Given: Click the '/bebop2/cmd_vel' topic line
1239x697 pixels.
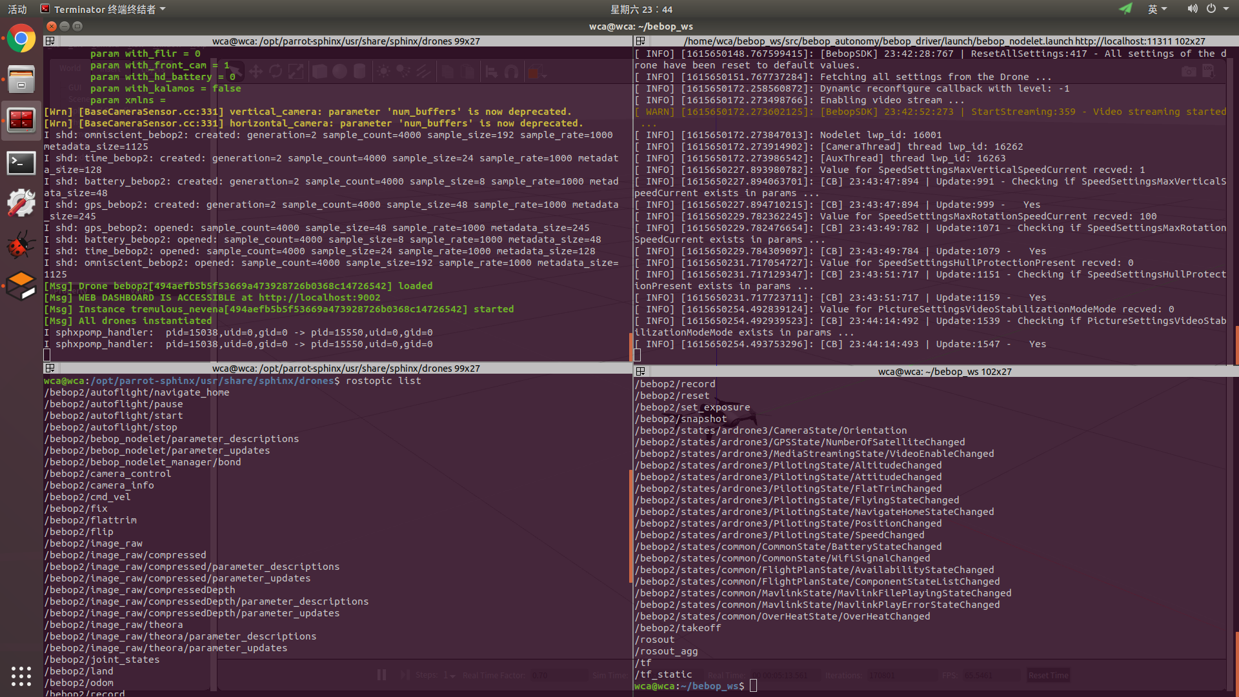Looking at the screenshot, I should click(x=87, y=497).
